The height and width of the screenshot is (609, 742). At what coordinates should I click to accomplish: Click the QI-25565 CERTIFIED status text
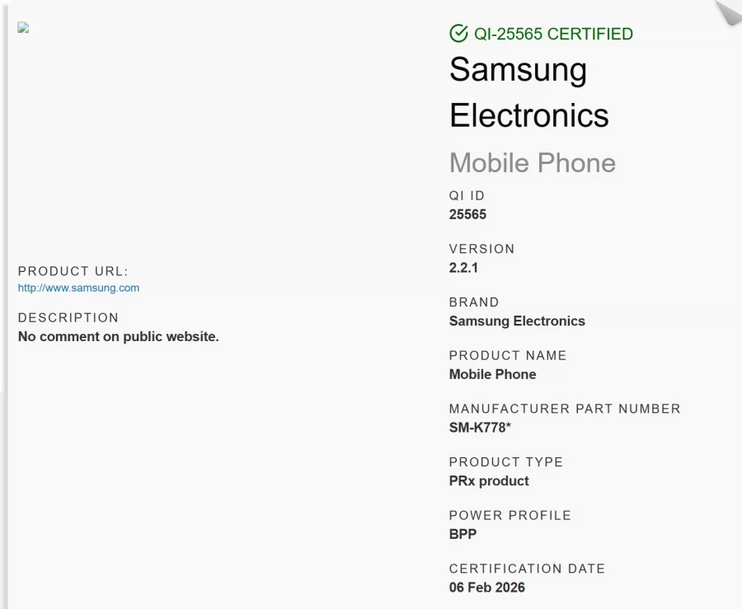click(553, 34)
